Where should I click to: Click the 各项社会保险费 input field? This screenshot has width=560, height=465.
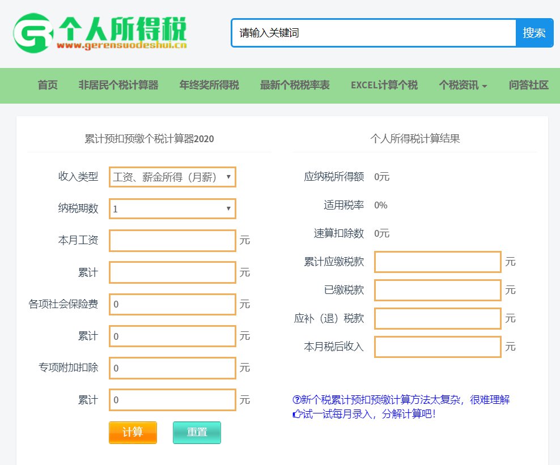pos(172,304)
